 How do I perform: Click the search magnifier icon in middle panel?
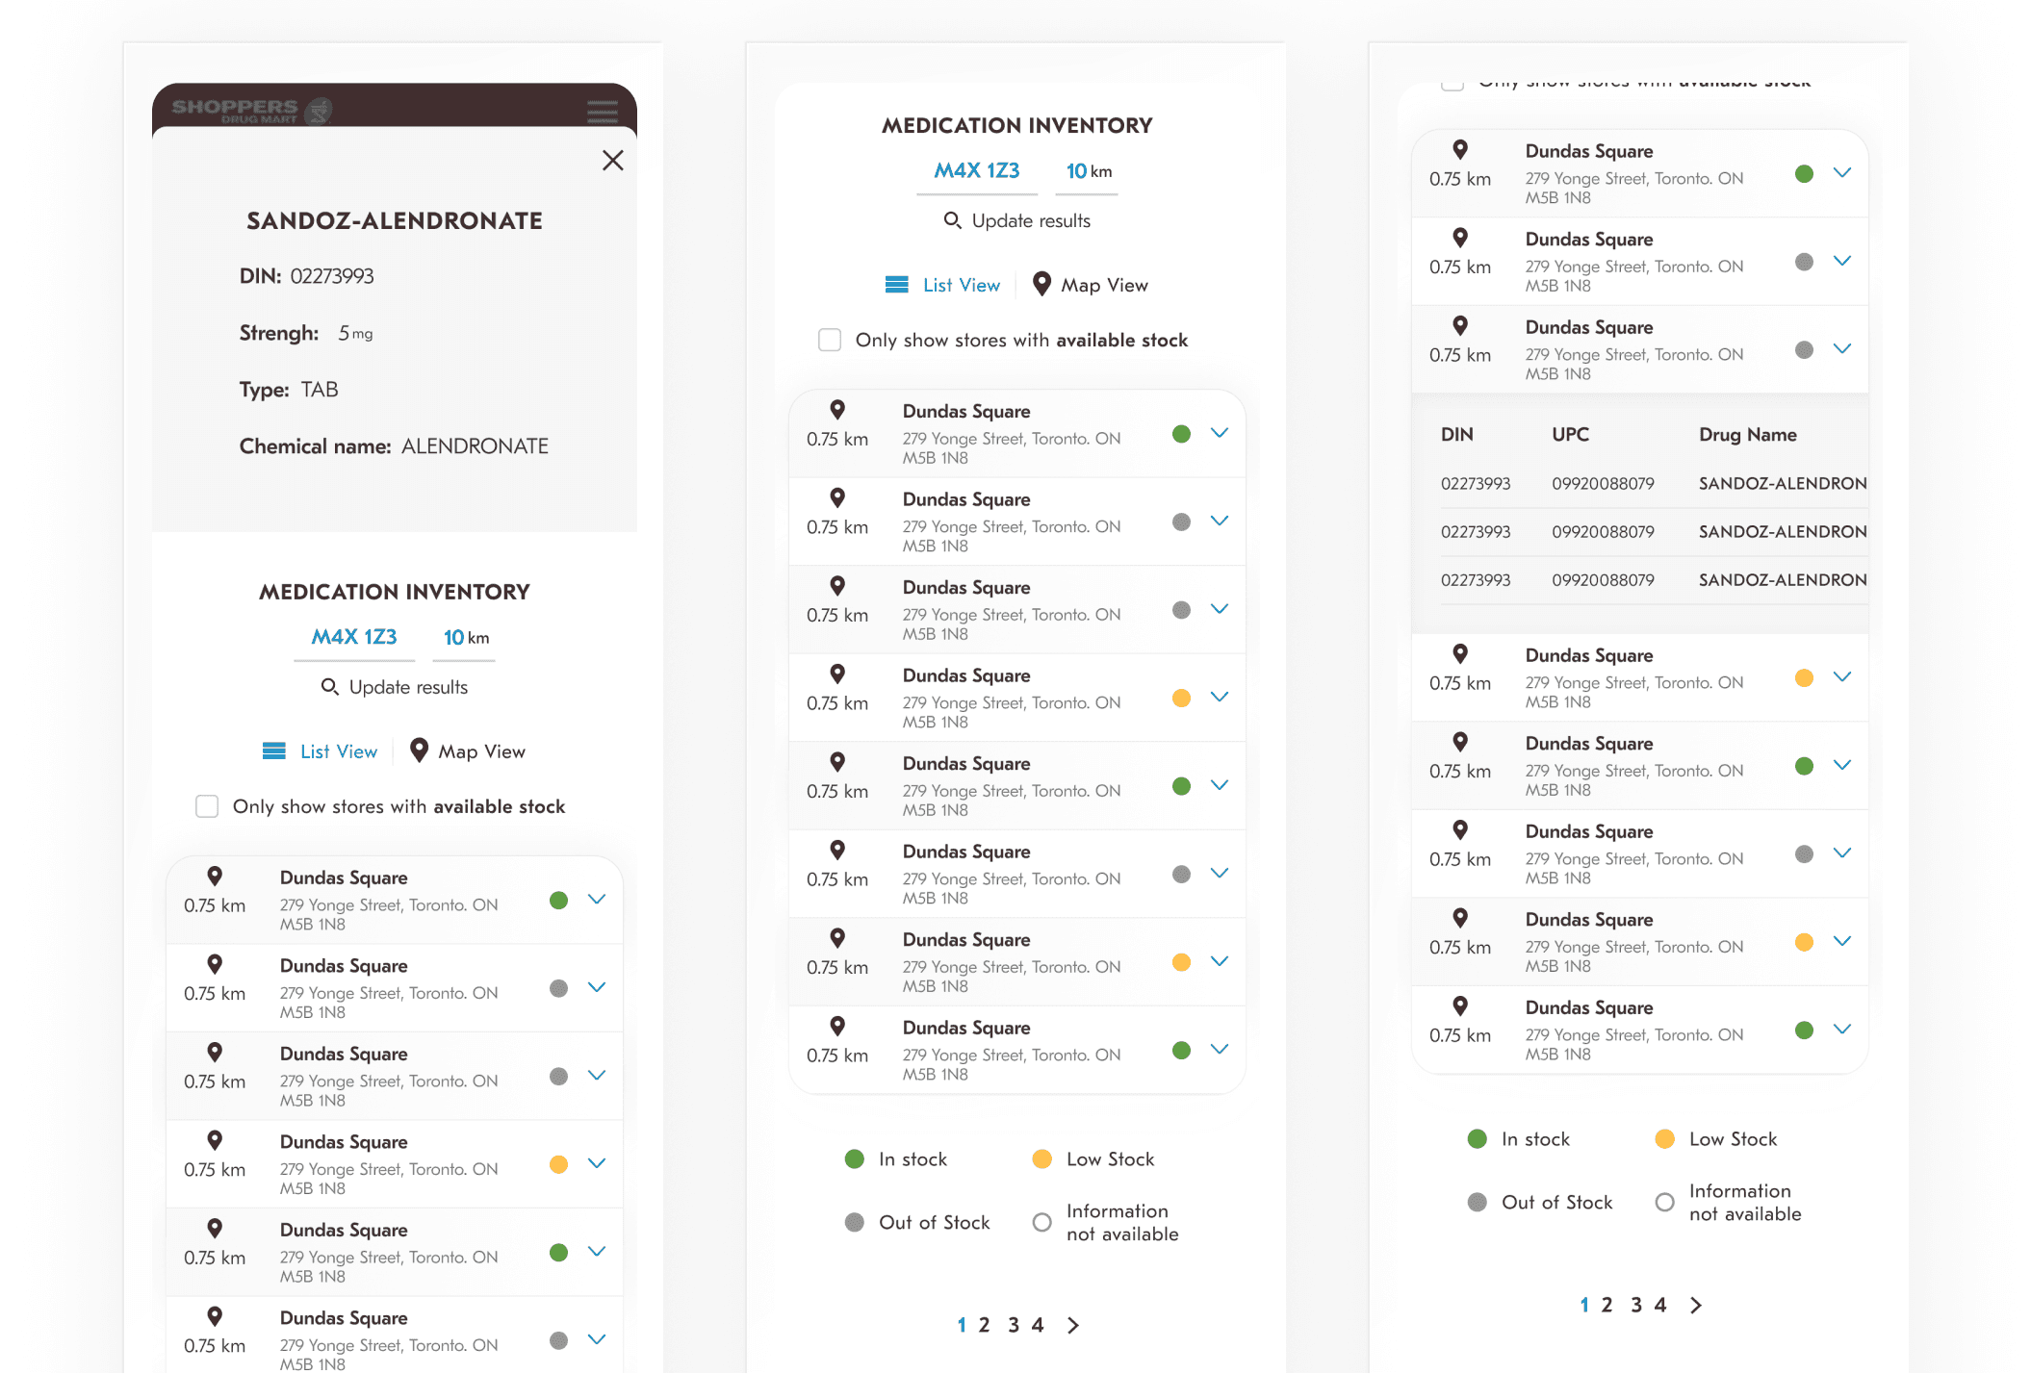952,220
